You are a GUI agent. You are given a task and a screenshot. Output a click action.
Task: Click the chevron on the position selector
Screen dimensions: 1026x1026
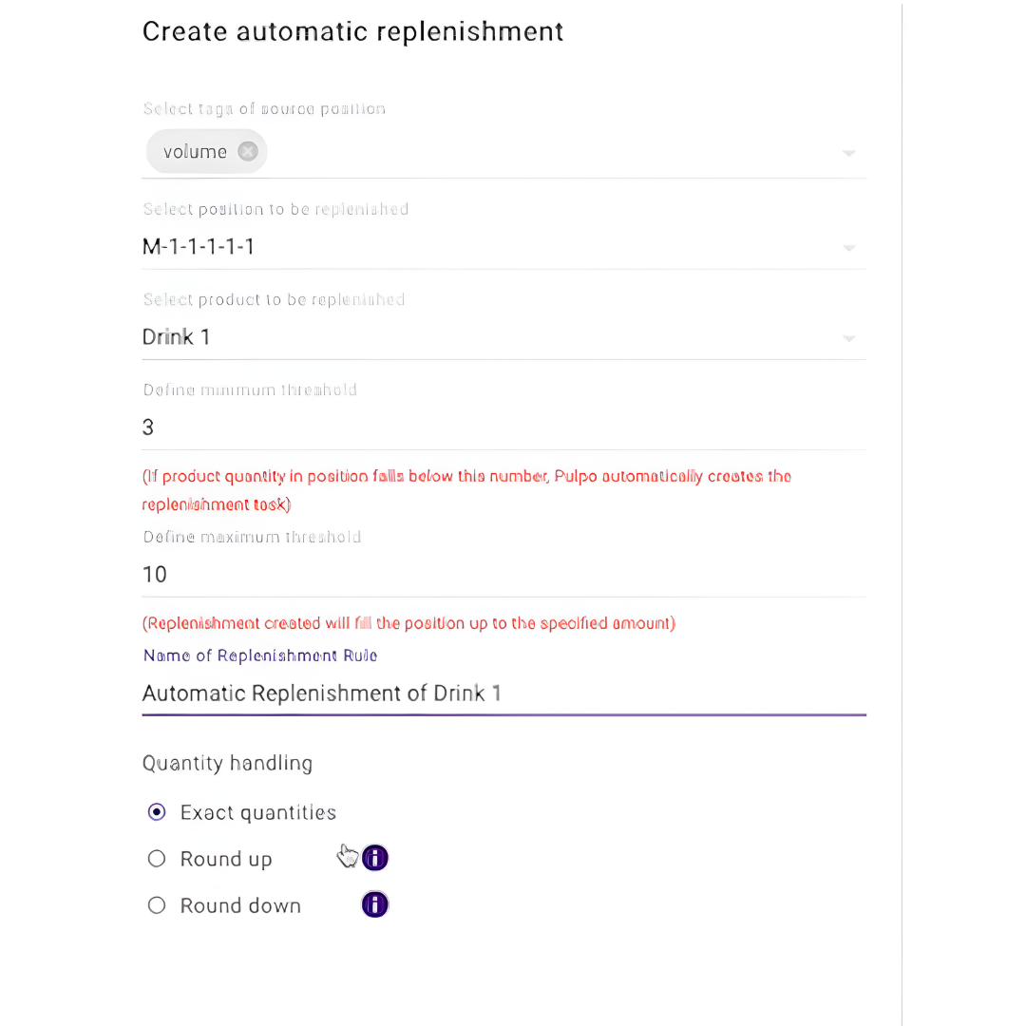(x=848, y=247)
